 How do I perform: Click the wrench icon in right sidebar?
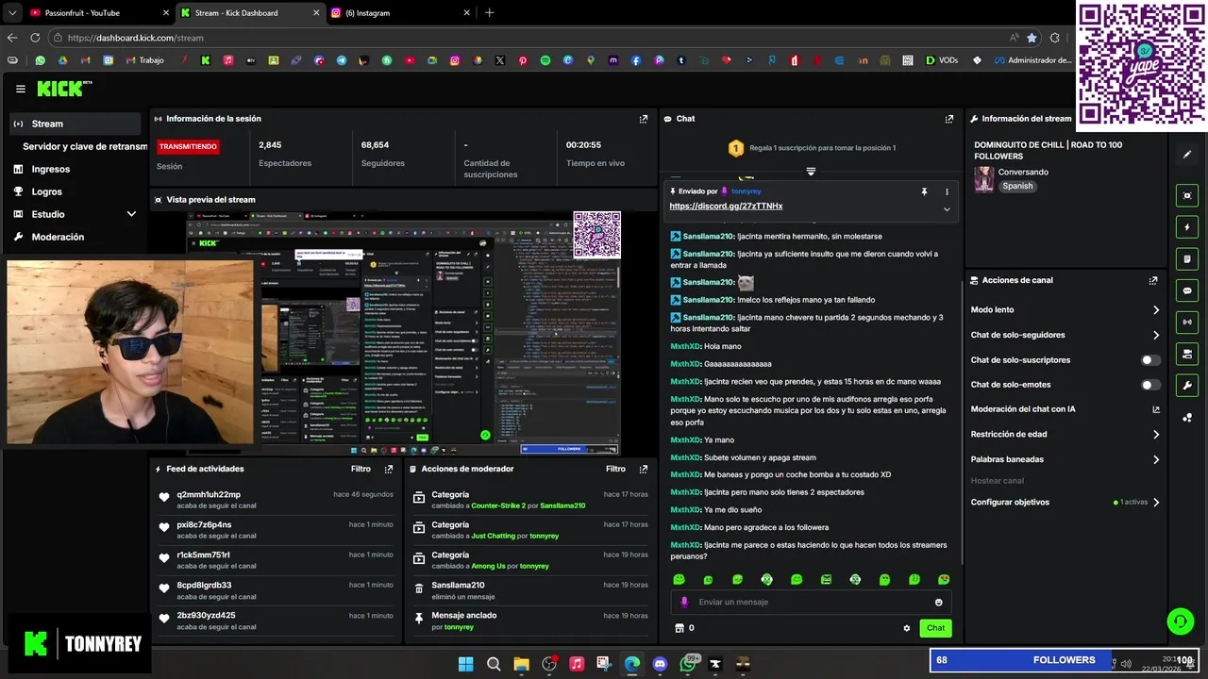coord(1187,385)
